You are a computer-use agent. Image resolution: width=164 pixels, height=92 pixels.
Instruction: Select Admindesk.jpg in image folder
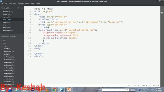point(9,51)
